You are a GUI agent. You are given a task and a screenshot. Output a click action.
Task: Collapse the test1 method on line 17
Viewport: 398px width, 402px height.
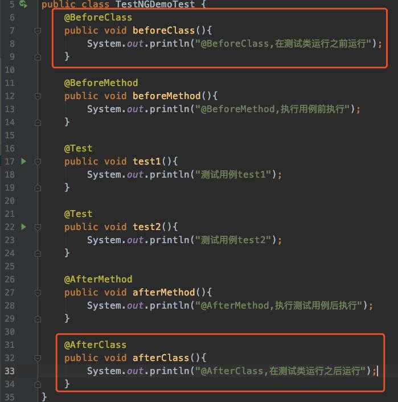coord(38,162)
